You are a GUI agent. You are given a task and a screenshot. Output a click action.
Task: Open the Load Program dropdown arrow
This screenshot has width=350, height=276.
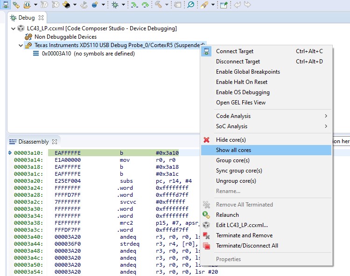pos(35,5)
